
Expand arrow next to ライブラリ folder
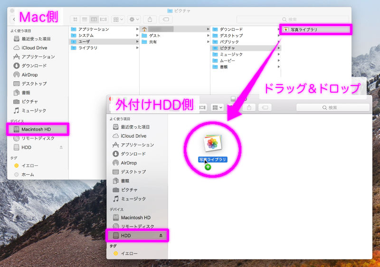[x=137, y=48]
